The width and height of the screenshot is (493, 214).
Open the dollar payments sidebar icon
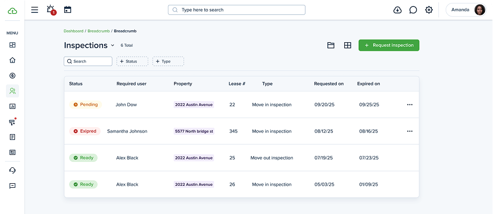coord(12,75)
